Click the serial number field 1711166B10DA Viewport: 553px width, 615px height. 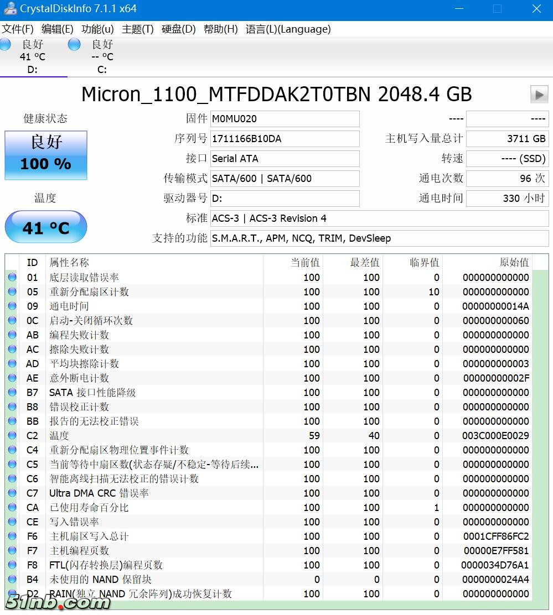(x=285, y=139)
